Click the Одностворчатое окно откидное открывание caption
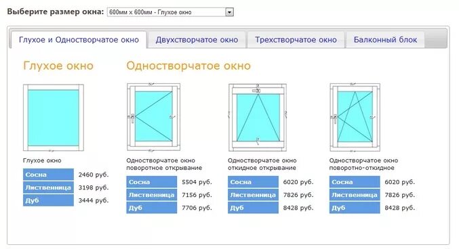 [262, 164]
